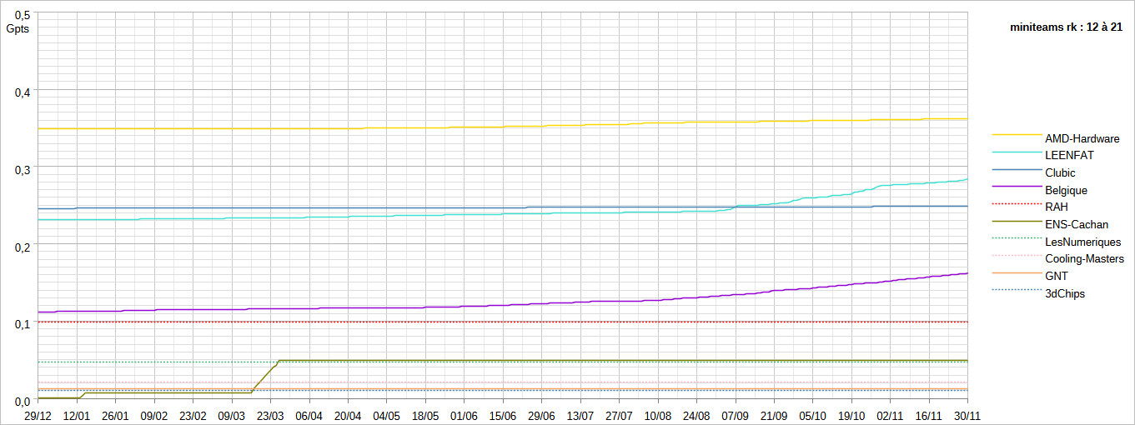
Task: Click the red dotted RAH legend swatch
Action: tap(1016, 203)
